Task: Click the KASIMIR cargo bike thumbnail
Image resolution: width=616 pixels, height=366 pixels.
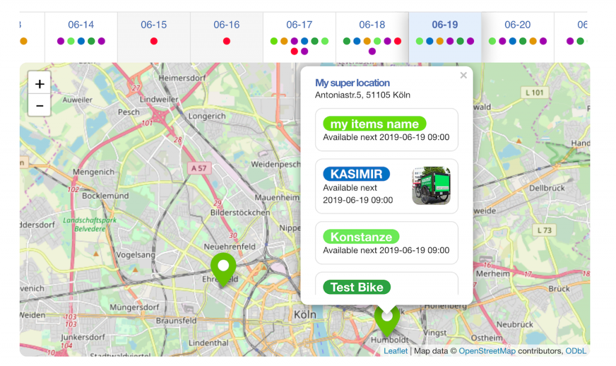Action: (x=431, y=186)
